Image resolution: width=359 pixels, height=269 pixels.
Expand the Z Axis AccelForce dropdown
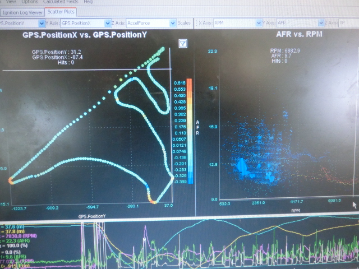(x=172, y=24)
